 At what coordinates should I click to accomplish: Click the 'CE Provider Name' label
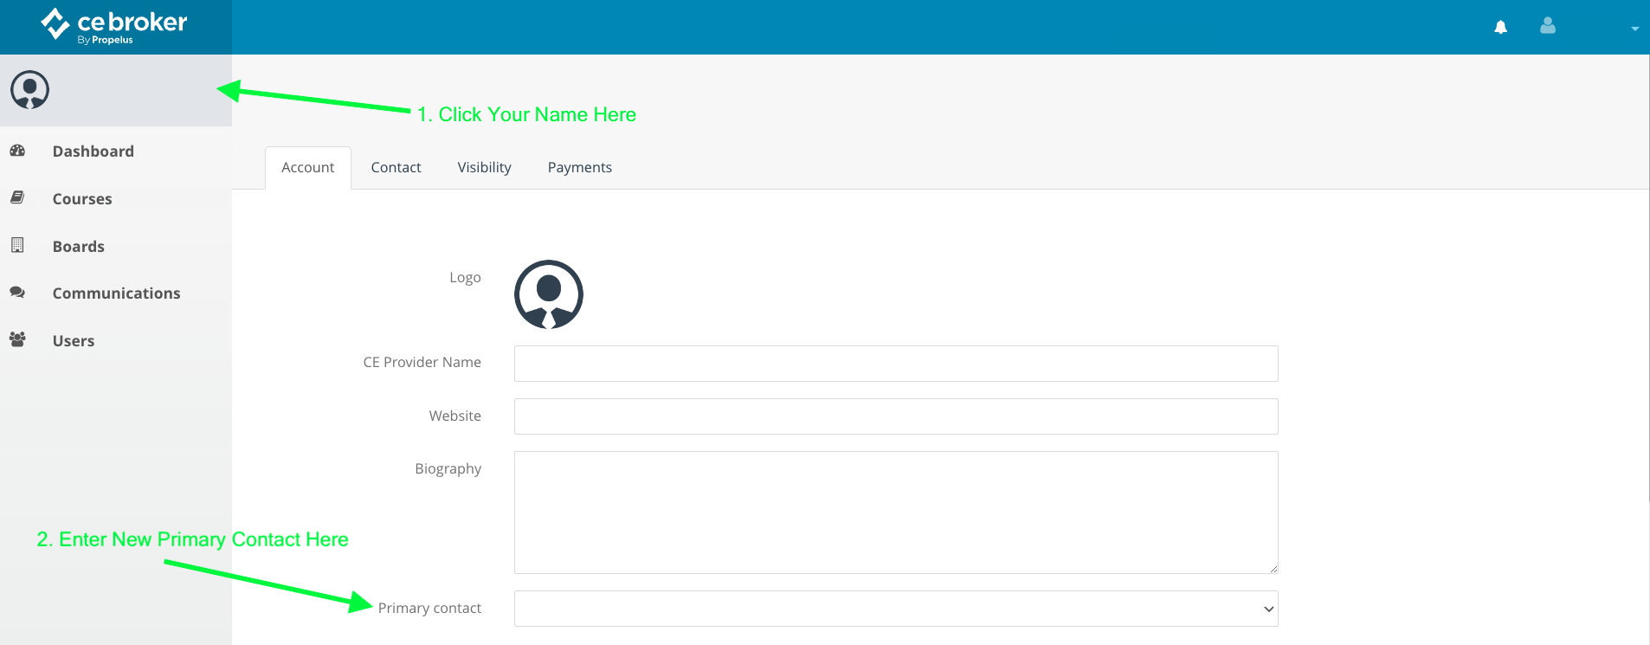tap(422, 363)
